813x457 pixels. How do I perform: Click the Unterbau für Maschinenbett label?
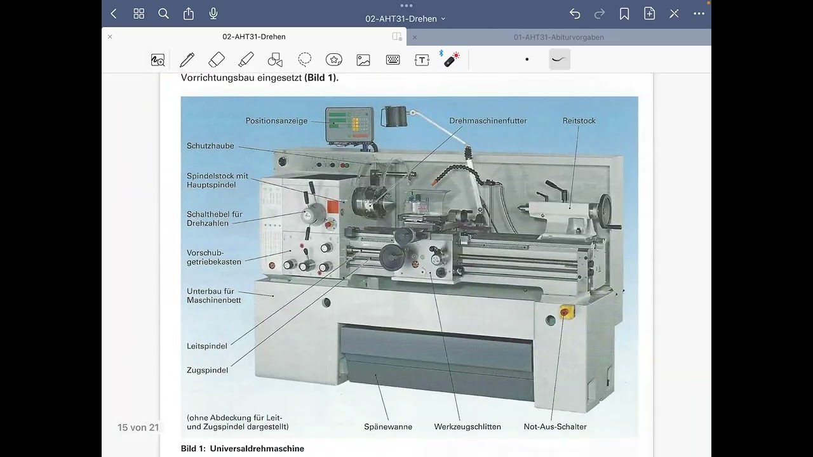coord(214,296)
